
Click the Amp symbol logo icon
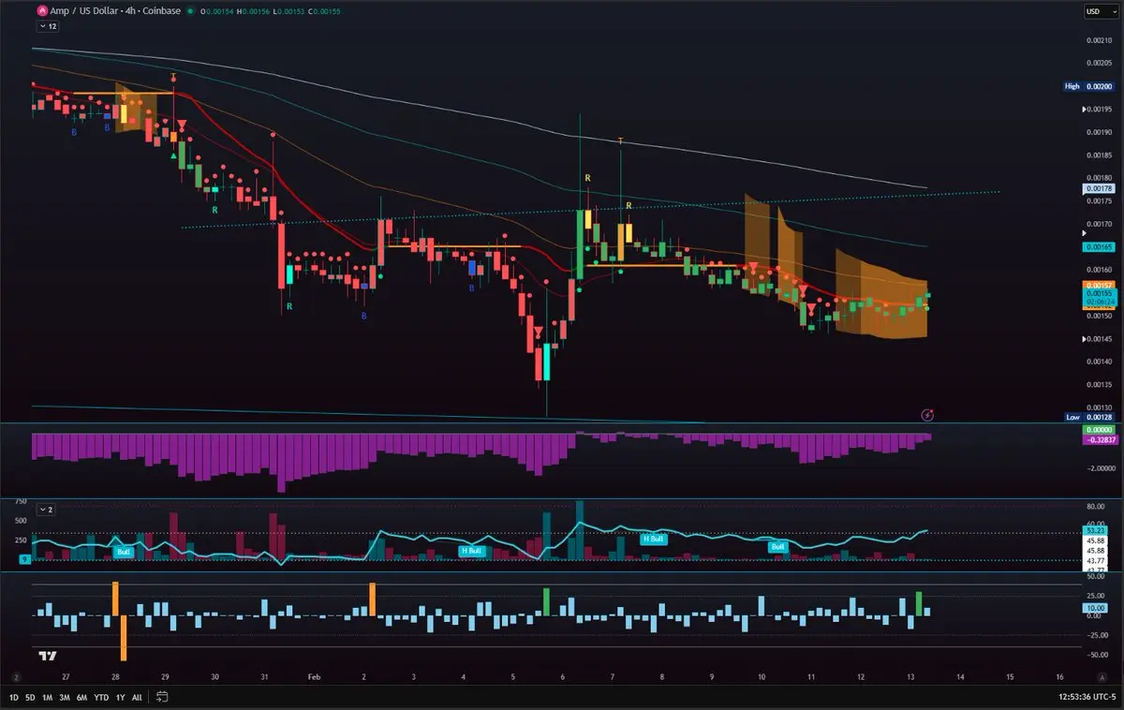click(x=41, y=11)
